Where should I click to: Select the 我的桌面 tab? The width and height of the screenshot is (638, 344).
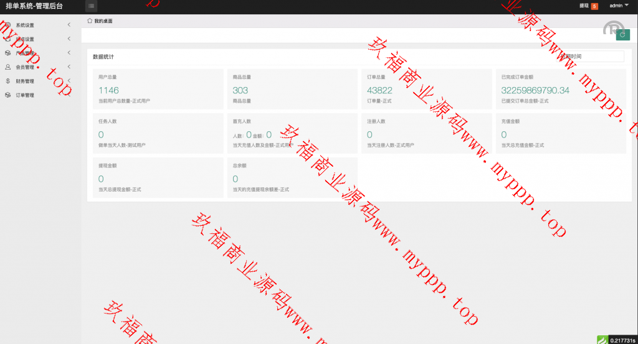pos(103,21)
